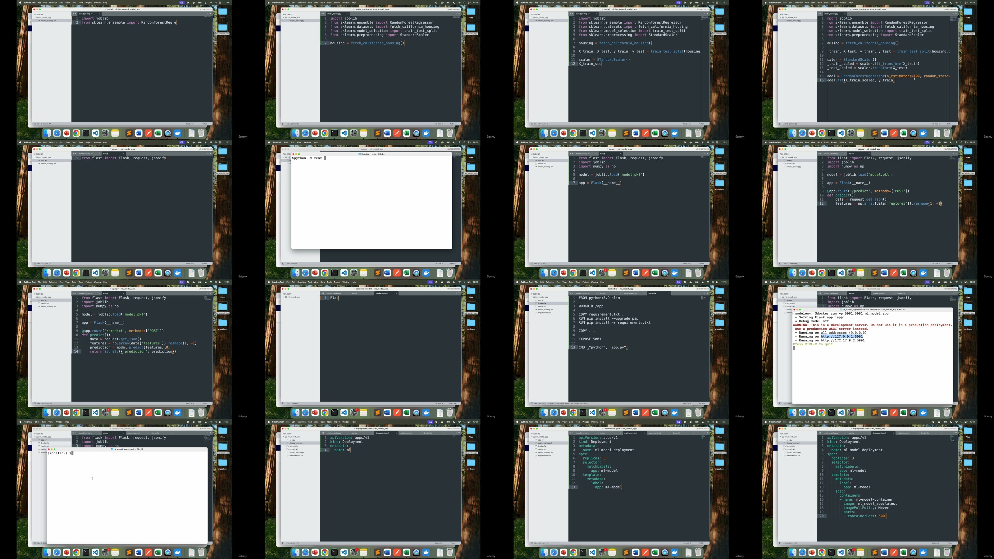Open Terminal dock icon in bottom-right screenshot

(x=831, y=552)
